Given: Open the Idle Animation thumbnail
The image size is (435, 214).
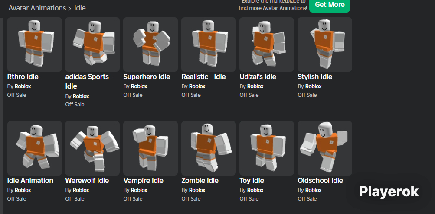Looking at the screenshot, I should click(x=35, y=148).
